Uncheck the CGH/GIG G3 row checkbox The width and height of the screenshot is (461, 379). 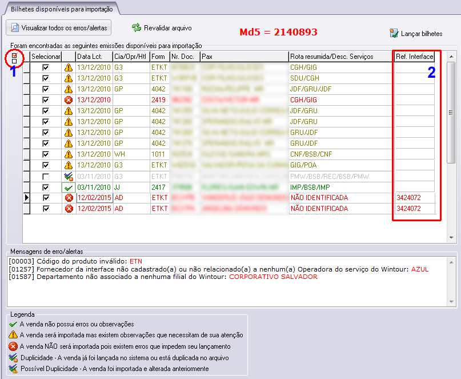pyautogui.click(x=46, y=67)
